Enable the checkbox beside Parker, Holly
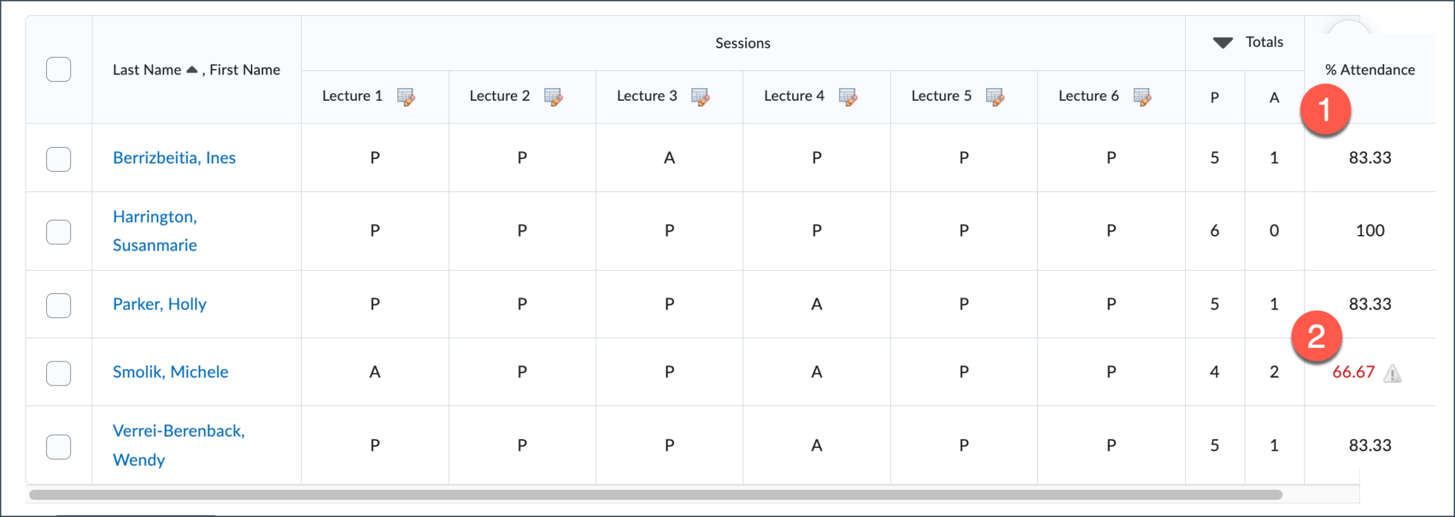Screen dimensions: 1455x517 pyautogui.click(x=58, y=305)
